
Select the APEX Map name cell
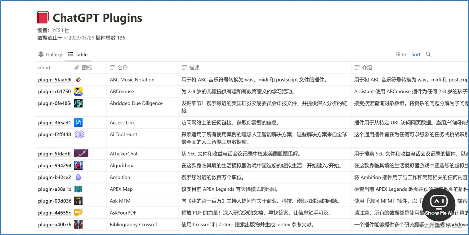[x=142, y=189]
